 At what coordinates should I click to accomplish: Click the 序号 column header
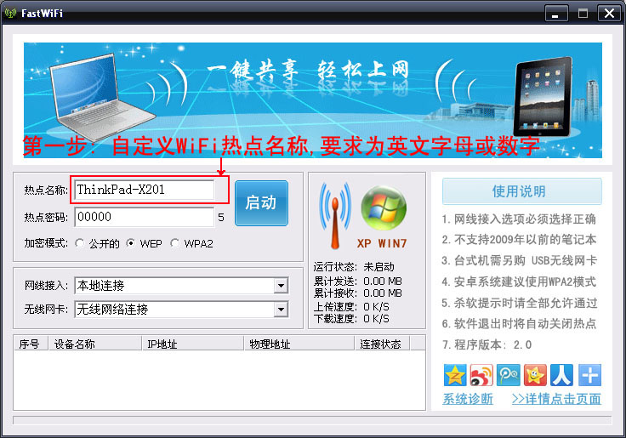[31, 344]
